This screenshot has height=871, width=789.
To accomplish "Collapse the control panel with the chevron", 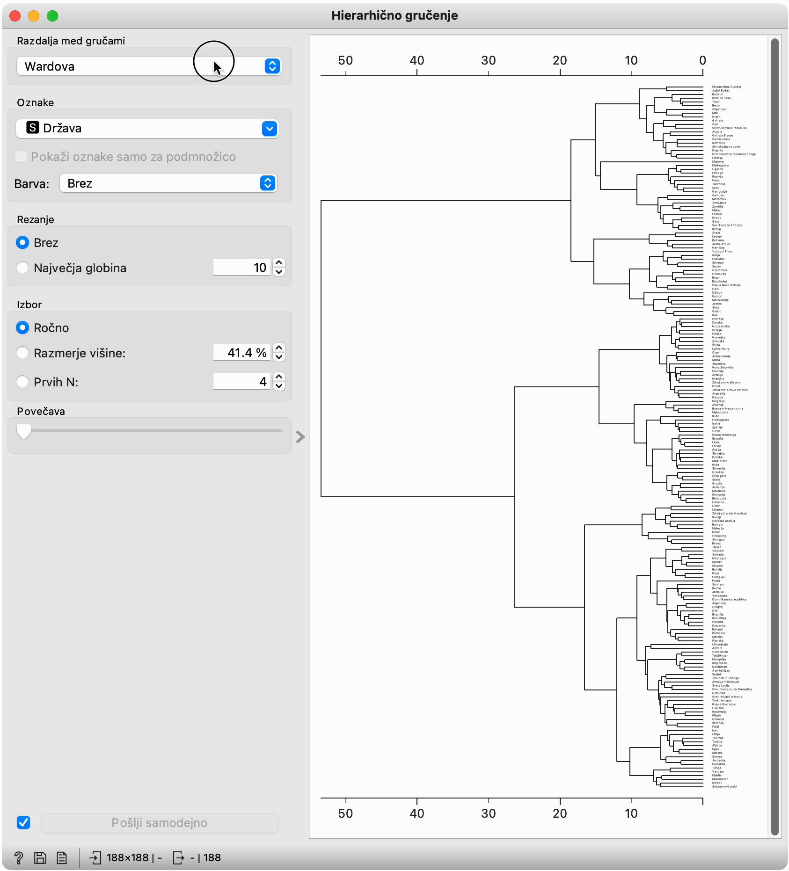I will (300, 437).
